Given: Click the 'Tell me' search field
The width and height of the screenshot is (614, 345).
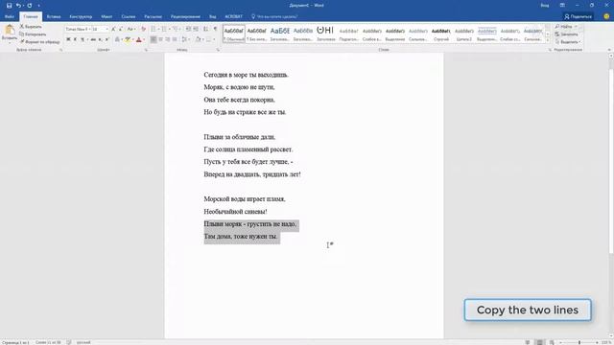Looking at the screenshot, I should (x=274, y=16).
